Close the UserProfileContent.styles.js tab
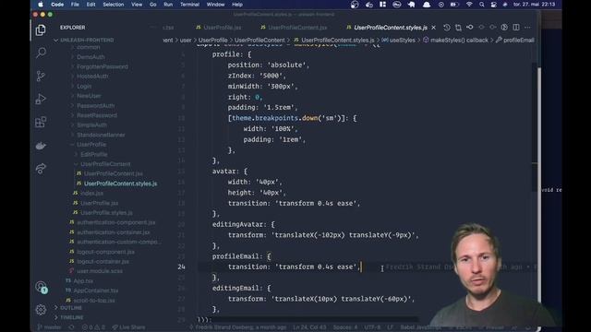 [x=434, y=28]
